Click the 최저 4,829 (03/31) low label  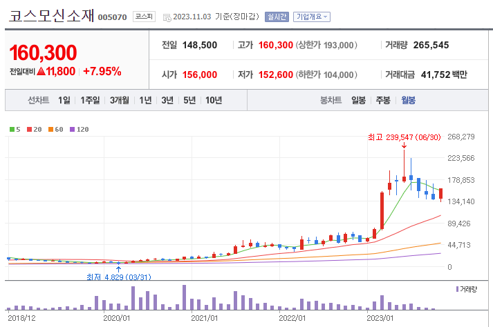pyautogui.click(x=119, y=277)
